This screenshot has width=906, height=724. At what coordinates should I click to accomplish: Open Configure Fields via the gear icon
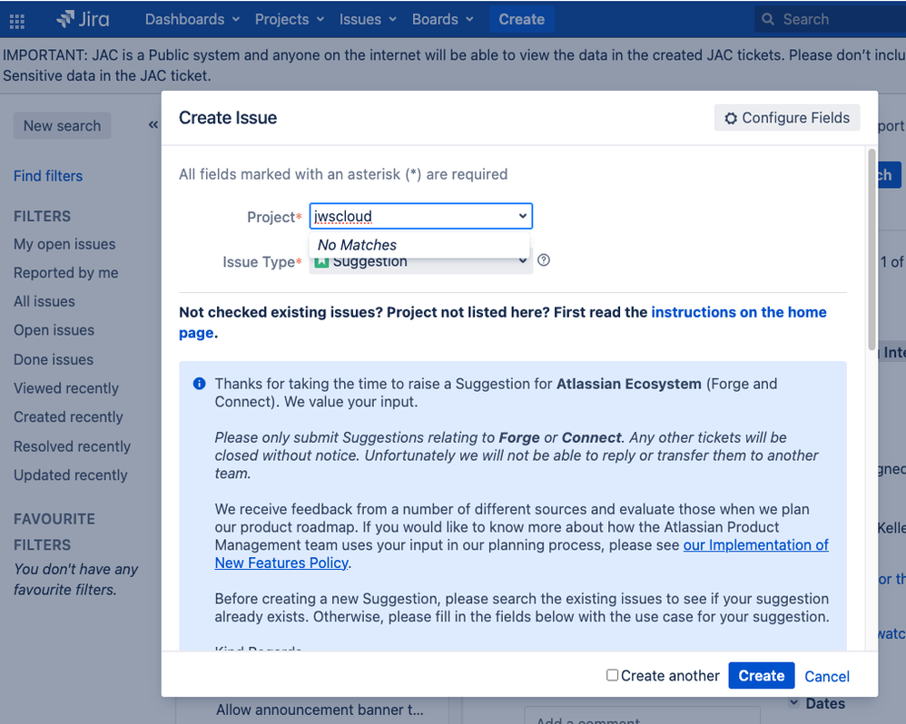click(731, 117)
